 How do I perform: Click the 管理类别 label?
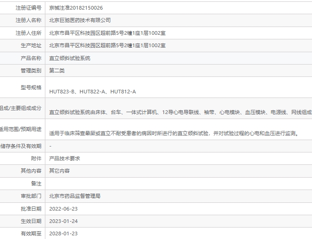pos(31,71)
